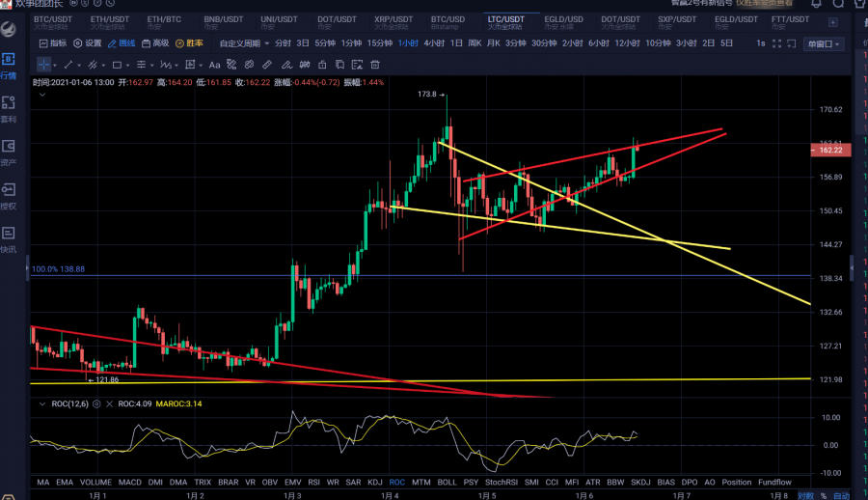The height and width of the screenshot is (500, 868).
Task: Select the Elliott wave pattern tool
Action: pos(165,65)
